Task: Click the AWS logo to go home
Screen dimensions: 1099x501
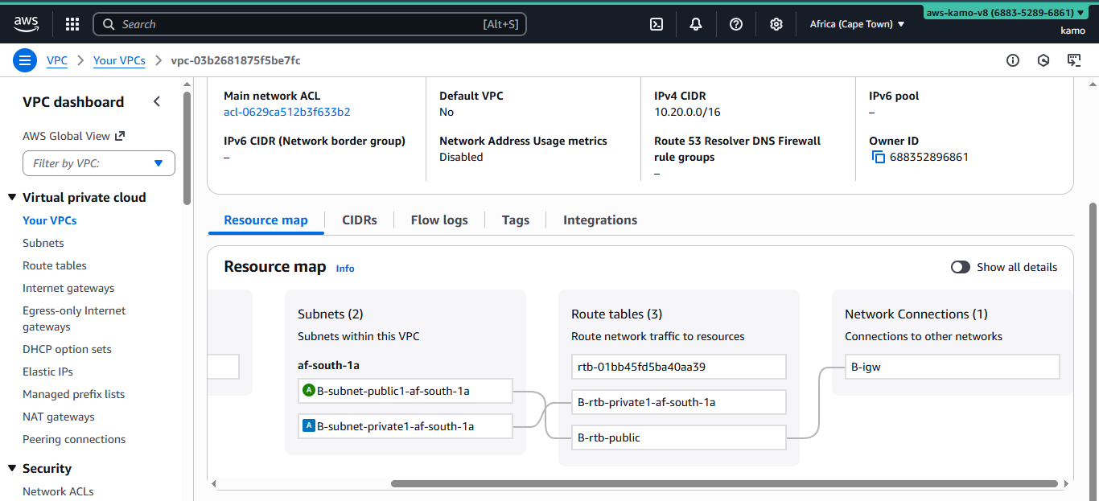Action: click(26, 24)
